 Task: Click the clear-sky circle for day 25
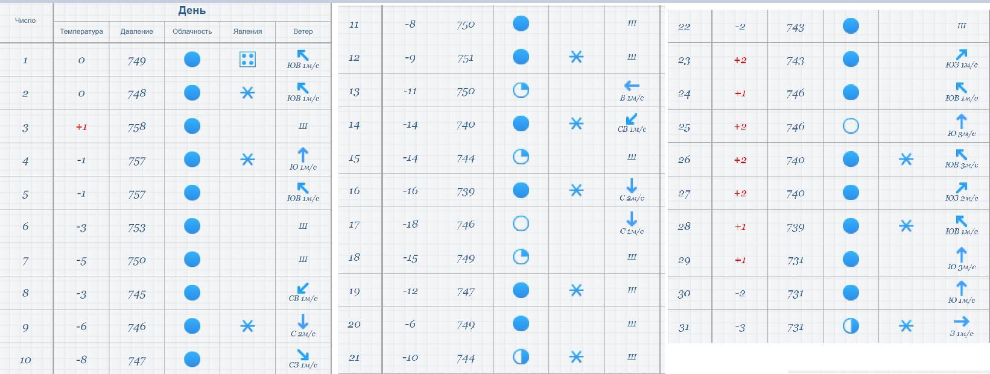[x=850, y=126]
